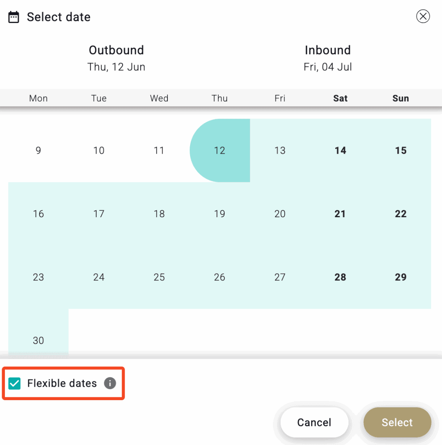The height and width of the screenshot is (445, 442).
Task: Uncheck the Flexible dates checkbox
Action: [x=15, y=383]
